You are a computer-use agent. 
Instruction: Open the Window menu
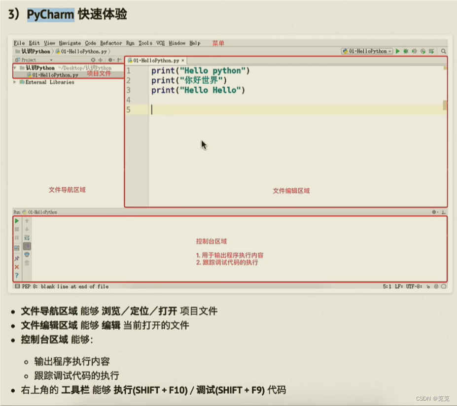coord(177,43)
